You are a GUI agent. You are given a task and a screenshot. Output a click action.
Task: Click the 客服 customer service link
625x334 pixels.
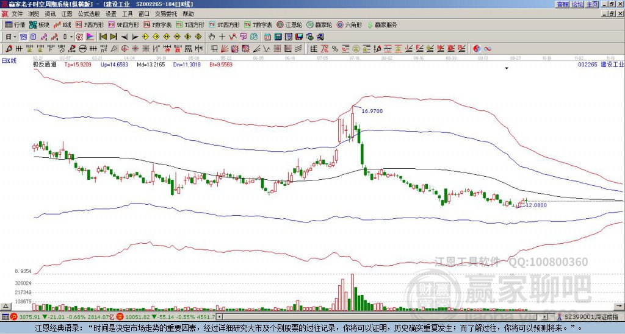pos(563,4)
